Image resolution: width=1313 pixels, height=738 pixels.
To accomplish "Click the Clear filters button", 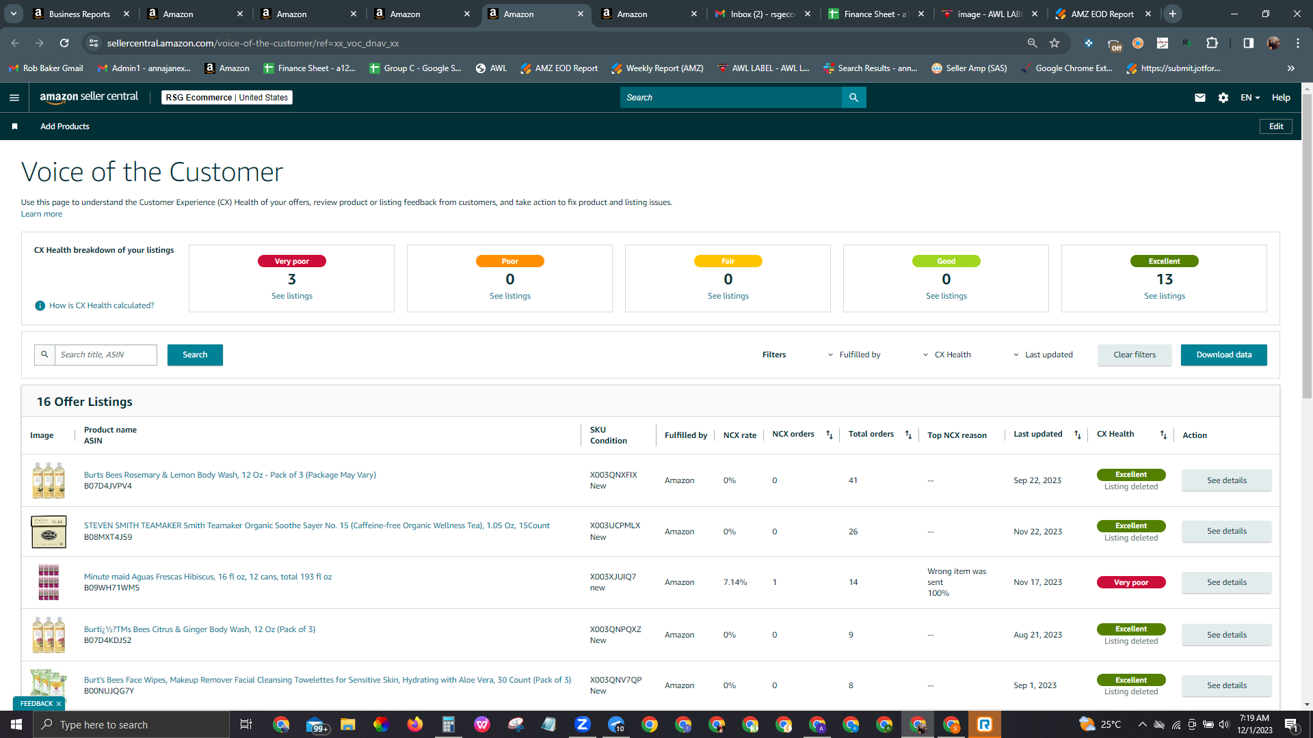I will coord(1135,355).
